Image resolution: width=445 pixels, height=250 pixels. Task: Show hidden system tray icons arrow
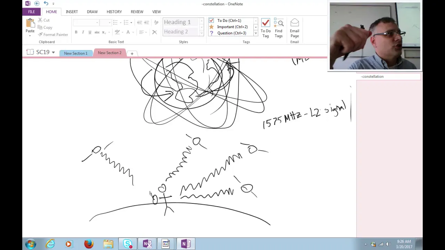coord(365,244)
